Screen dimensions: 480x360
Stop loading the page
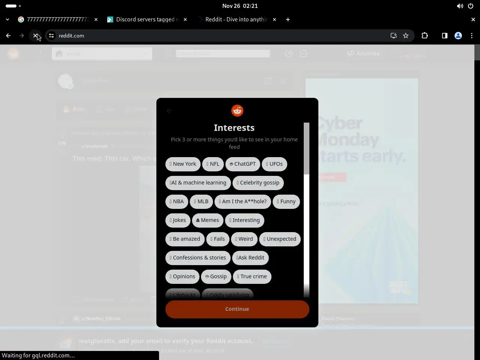(35, 36)
